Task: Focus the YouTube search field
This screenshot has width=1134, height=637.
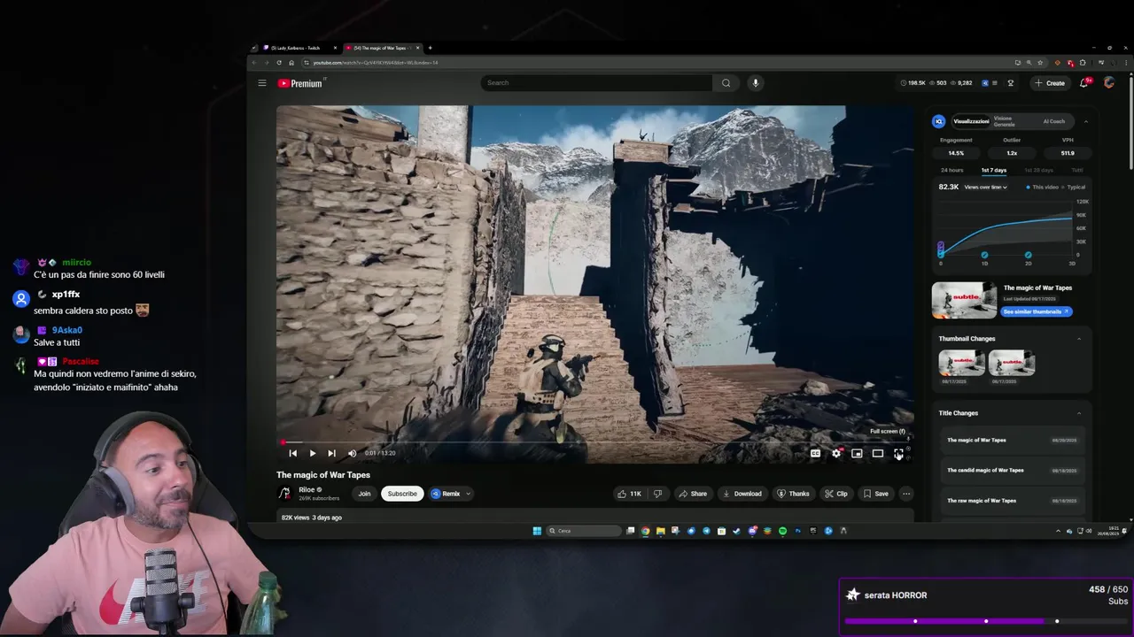Action: (x=595, y=83)
